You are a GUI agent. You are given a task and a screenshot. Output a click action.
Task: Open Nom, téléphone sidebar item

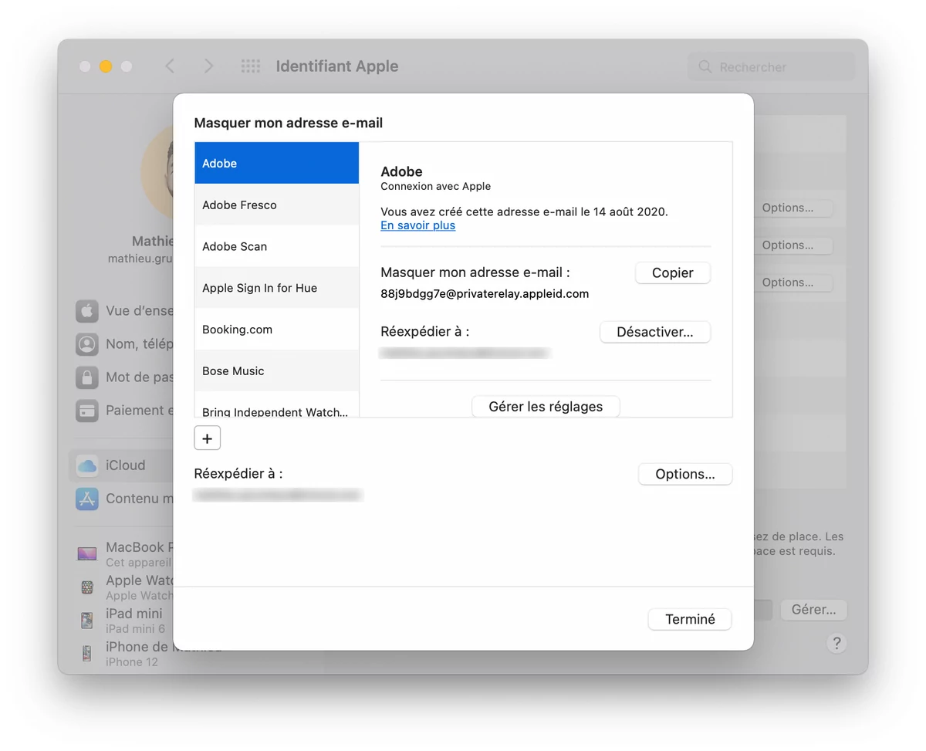pyautogui.click(x=123, y=344)
